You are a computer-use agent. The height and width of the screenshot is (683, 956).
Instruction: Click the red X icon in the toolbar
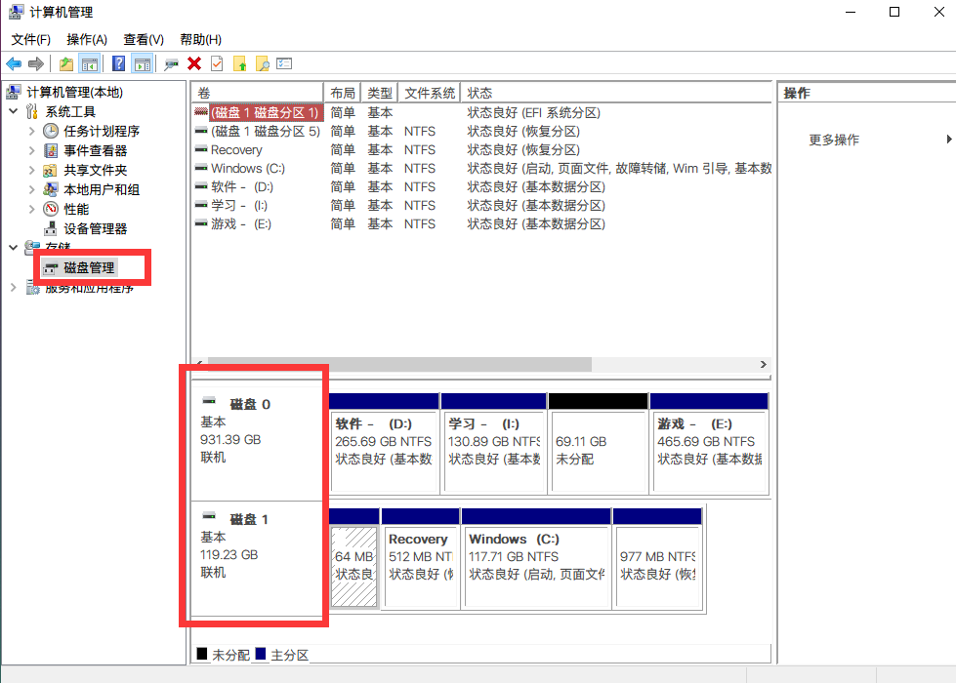tap(193, 62)
